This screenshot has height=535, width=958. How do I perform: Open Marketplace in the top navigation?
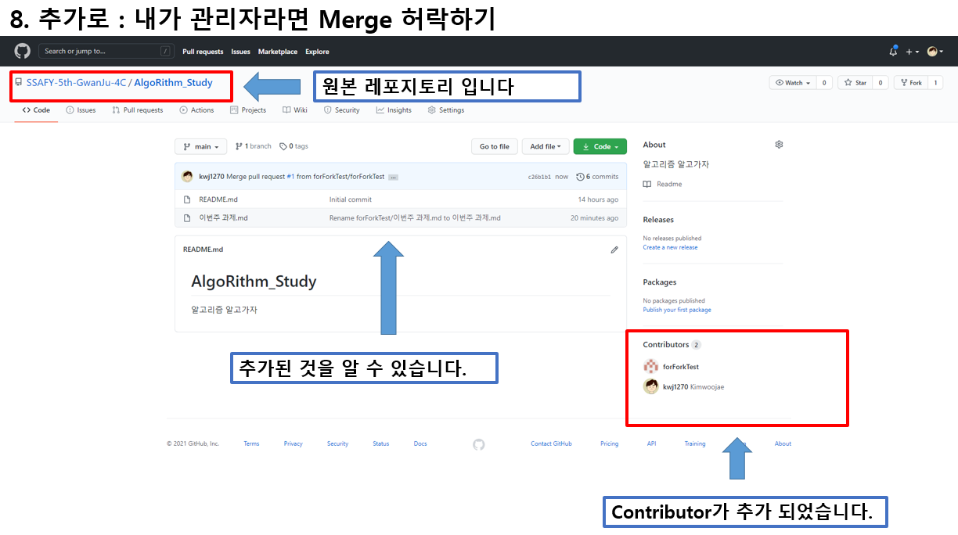pyautogui.click(x=277, y=52)
